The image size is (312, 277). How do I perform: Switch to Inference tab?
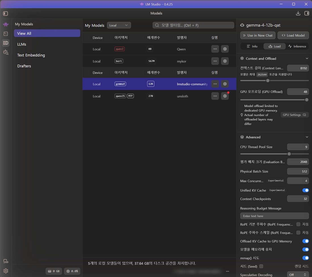(x=297, y=46)
